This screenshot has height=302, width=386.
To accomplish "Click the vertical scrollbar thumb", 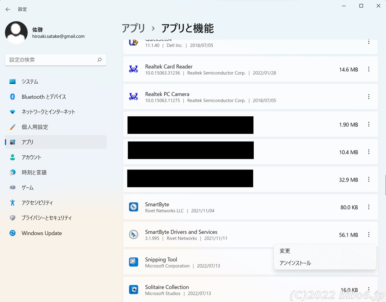I will [x=385, y=185].
